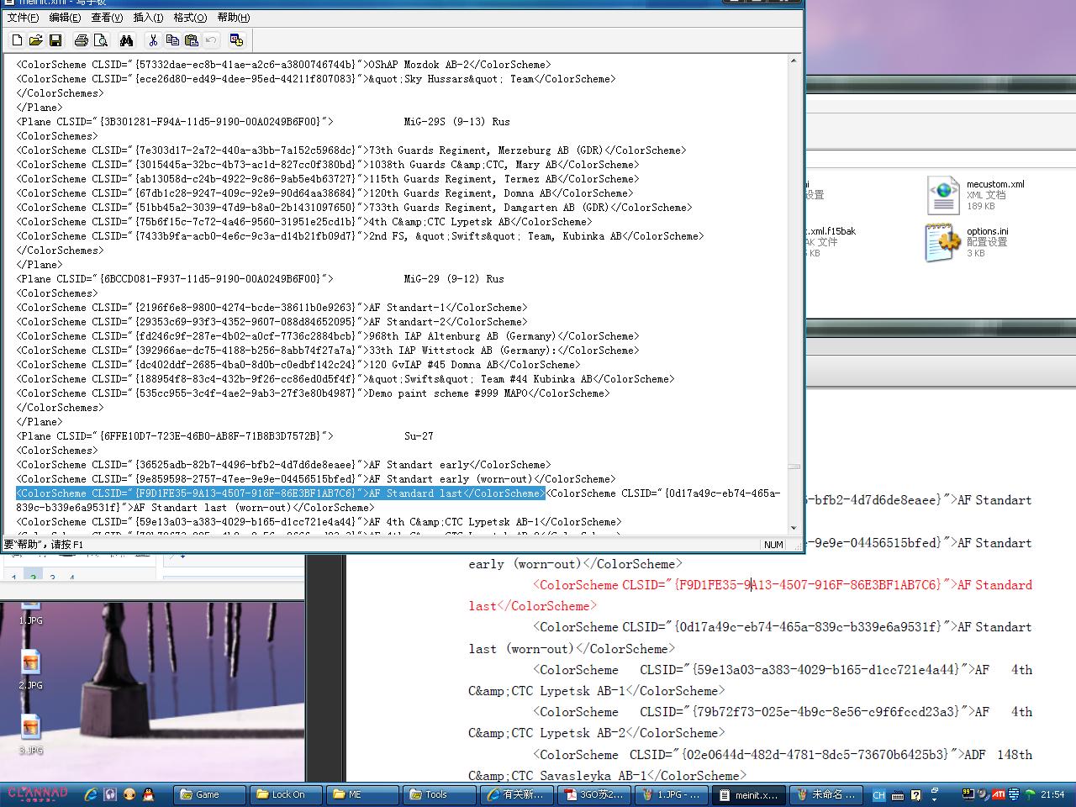
Task: Select the options.ini file icon
Action: point(943,242)
